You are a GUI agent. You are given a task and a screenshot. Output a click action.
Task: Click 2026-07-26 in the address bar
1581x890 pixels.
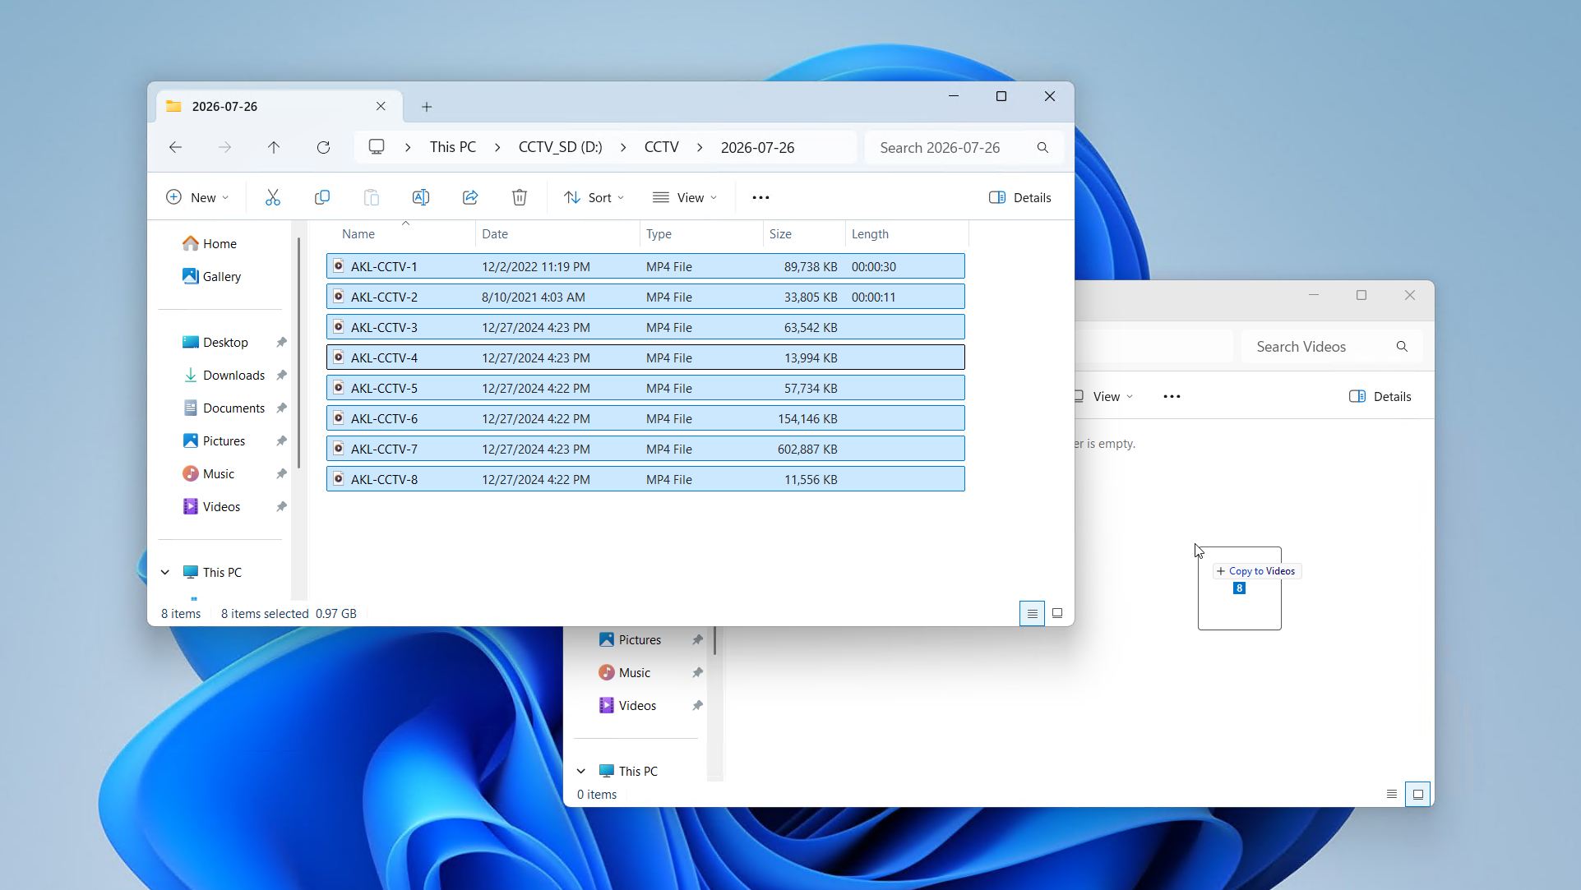click(x=757, y=148)
